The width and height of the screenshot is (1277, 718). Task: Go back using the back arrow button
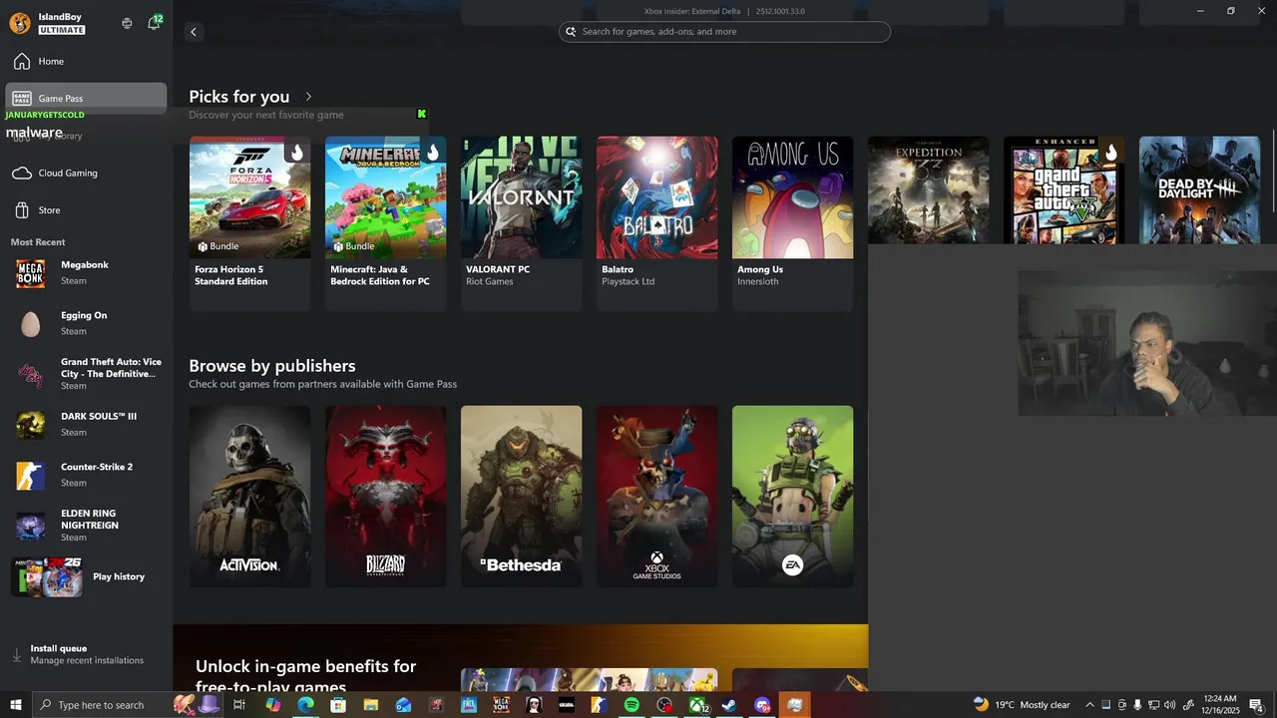pos(194,32)
